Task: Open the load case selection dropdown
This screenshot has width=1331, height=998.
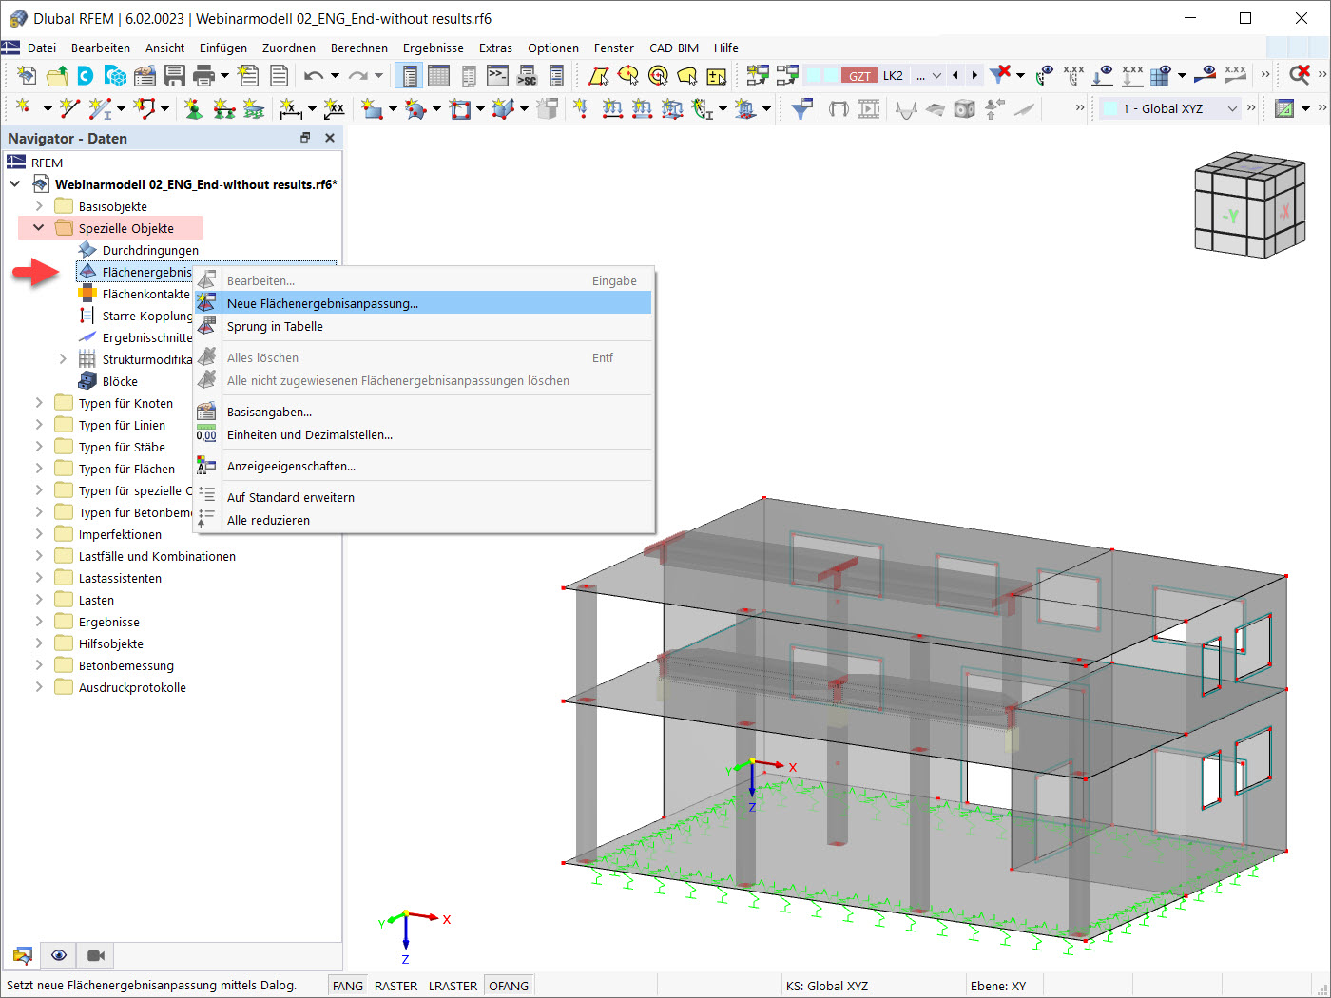Action: pyautogui.click(x=936, y=76)
